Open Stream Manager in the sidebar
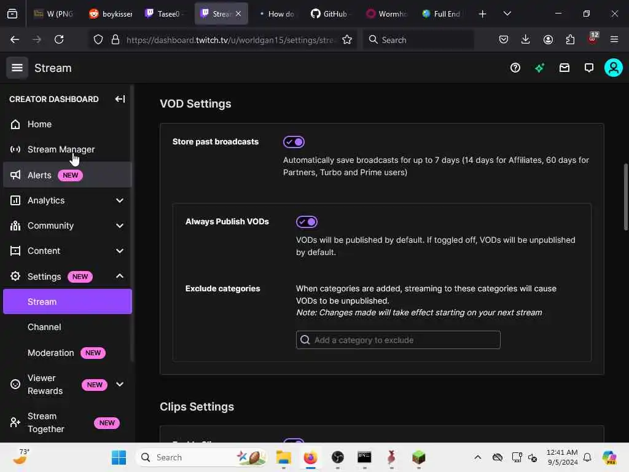Viewport: 629px width, 472px height. tap(68, 149)
